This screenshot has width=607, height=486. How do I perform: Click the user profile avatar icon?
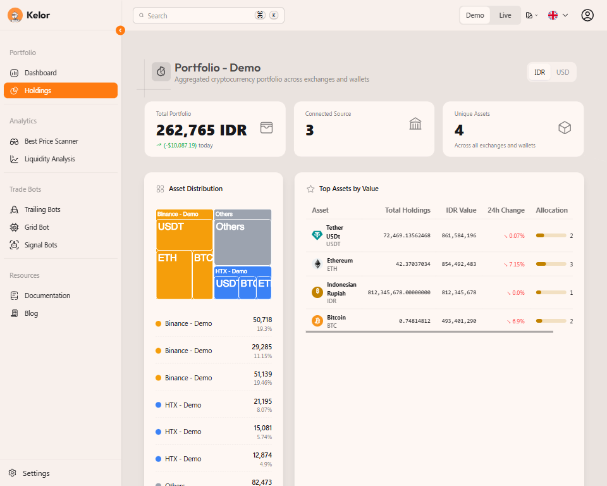(x=587, y=15)
